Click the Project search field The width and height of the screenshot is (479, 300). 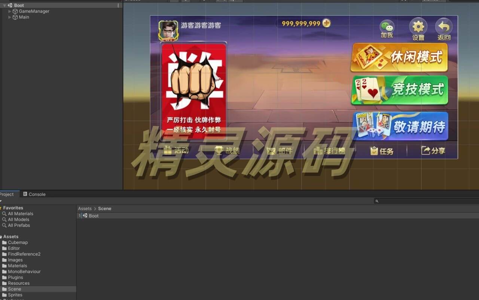[427, 201]
